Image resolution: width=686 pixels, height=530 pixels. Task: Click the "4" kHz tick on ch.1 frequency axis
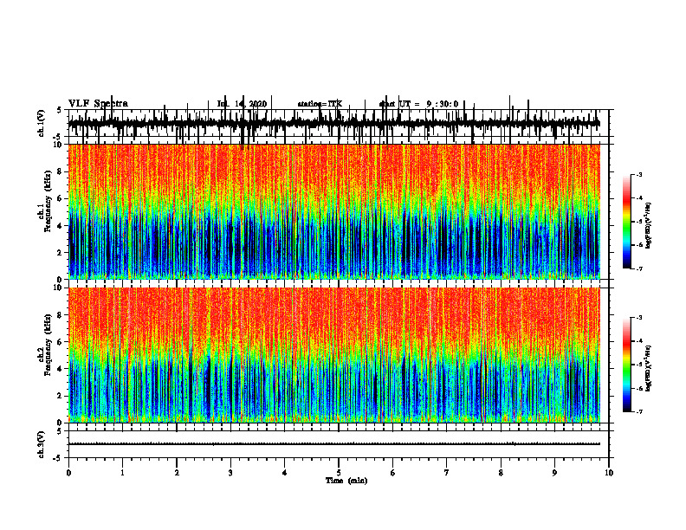pyautogui.click(x=61, y=226)
